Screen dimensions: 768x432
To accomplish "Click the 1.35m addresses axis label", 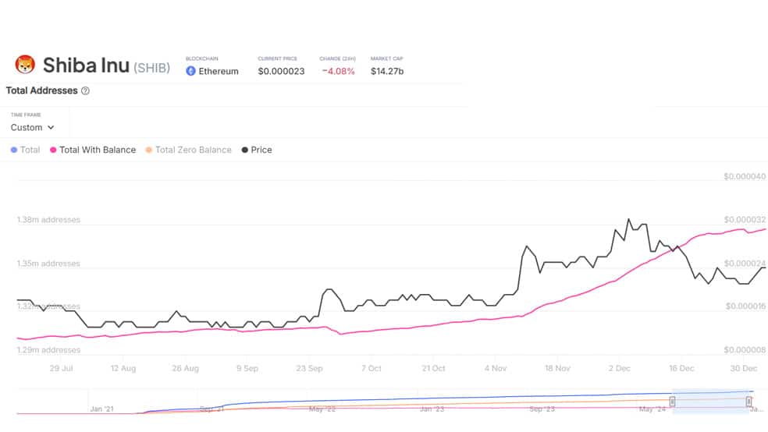I will (x=48, y=264).
